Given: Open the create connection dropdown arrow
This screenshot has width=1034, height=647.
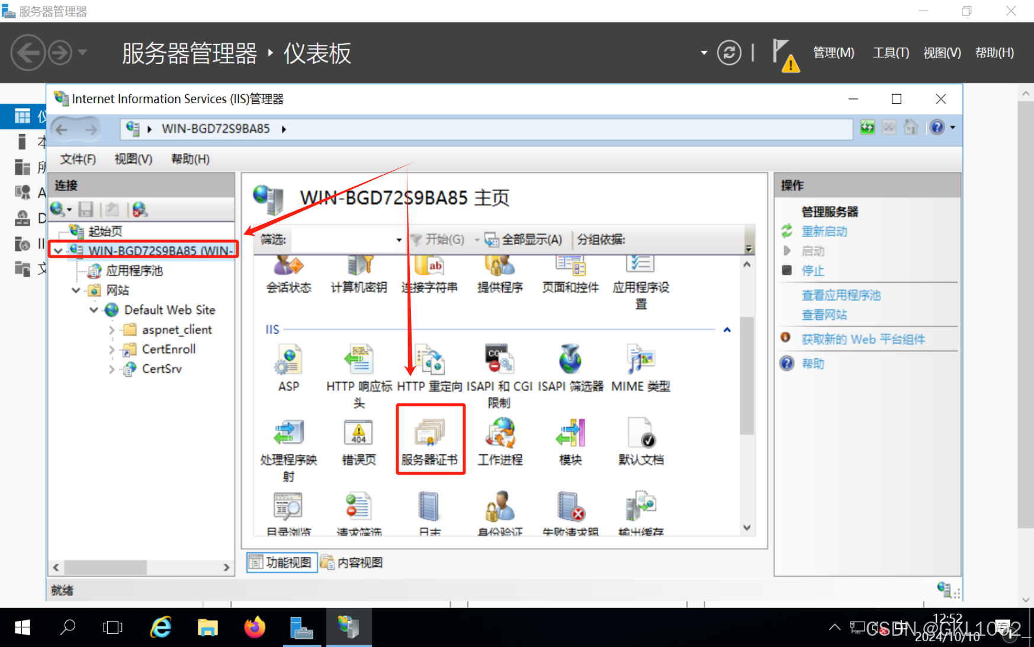Looking at the screenshot, I should [x=69, y=209].
